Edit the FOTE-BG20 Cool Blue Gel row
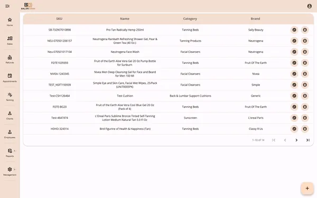The height and width of the screenshot is (198, 317). coord(294,107)
